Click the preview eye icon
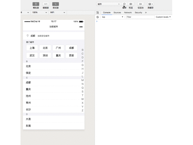Viewport: 193px width, 145px height. click(x=131, y=4)
